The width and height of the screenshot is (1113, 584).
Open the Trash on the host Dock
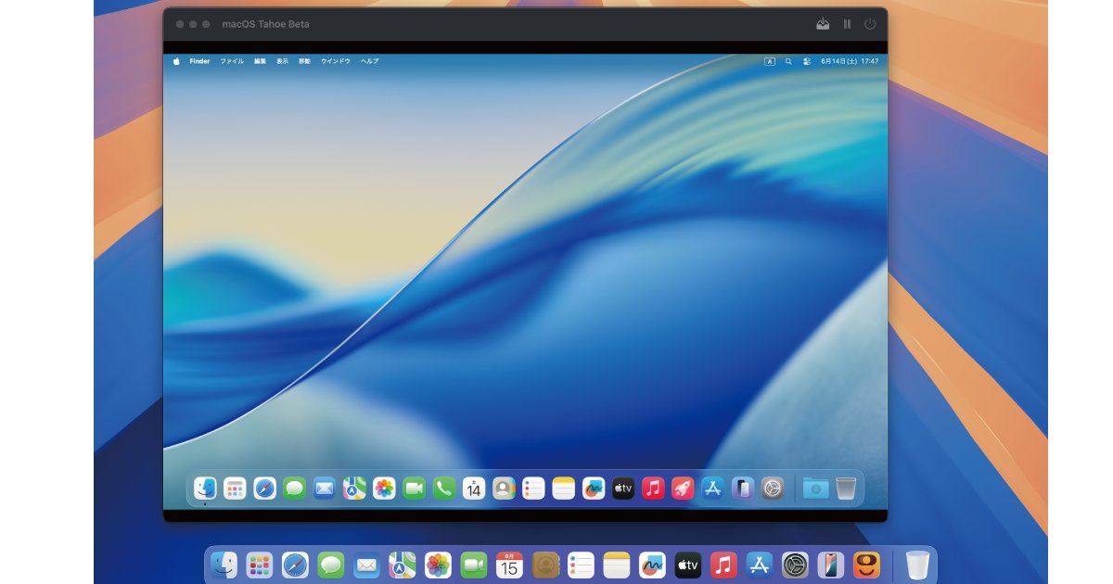coord(917,563)
